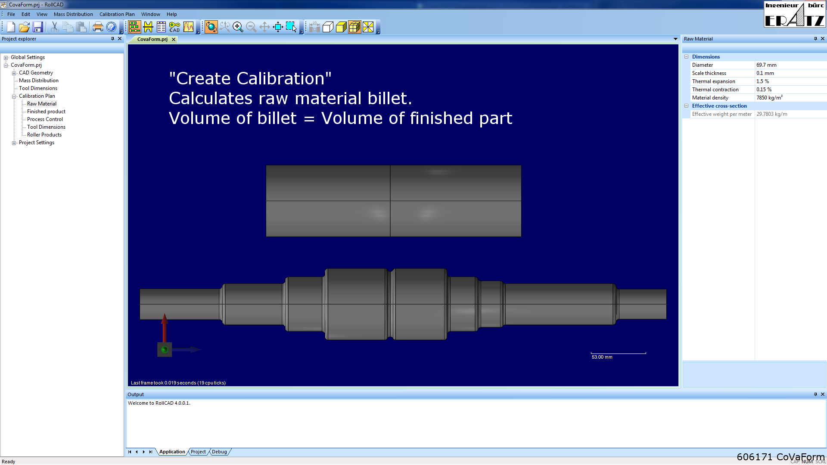Switch to white wireframe cube display
827x465 pixels.
(328, 27)
